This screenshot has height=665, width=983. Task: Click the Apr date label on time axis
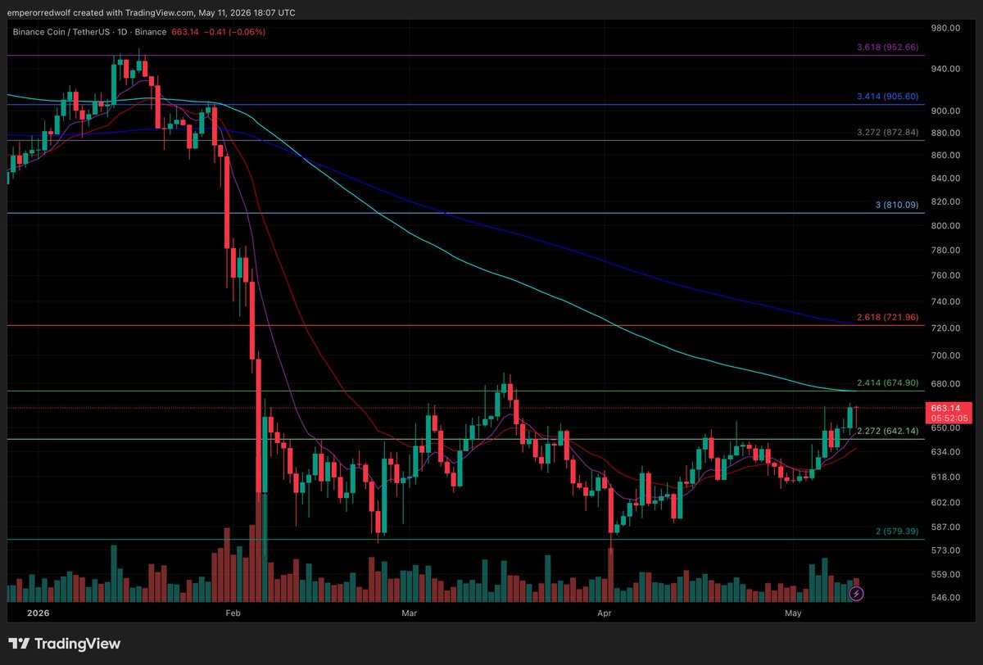pyautogui.click(x=605, y=613)
